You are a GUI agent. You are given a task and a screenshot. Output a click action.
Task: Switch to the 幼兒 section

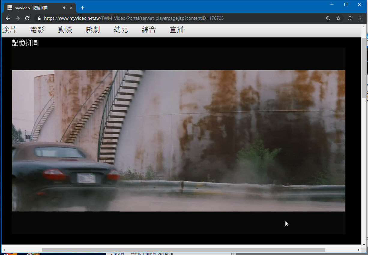(x=121, y=30)
